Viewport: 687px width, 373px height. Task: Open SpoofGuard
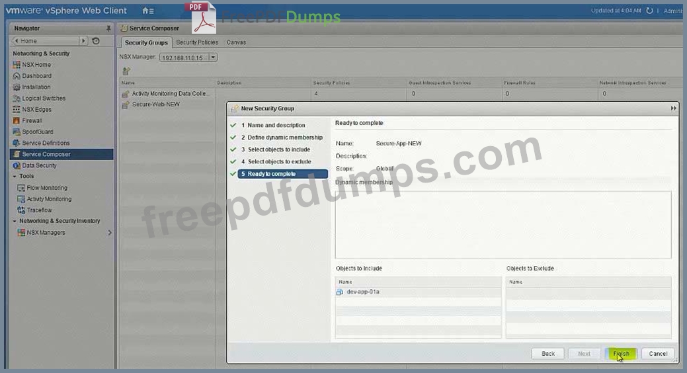(38, 132)
